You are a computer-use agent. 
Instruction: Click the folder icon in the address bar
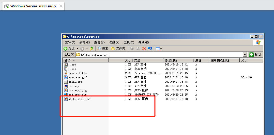point(78,55)
